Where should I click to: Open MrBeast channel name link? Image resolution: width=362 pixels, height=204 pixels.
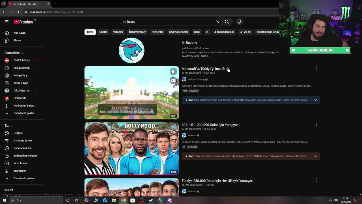coord(188,43)
